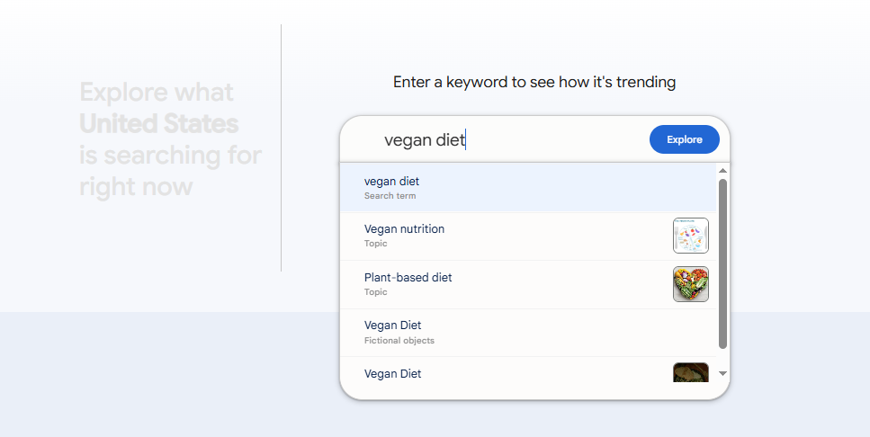
Task: Click the "Topic" label under Vegan nutrition
Action: click(x=376, y=244)
